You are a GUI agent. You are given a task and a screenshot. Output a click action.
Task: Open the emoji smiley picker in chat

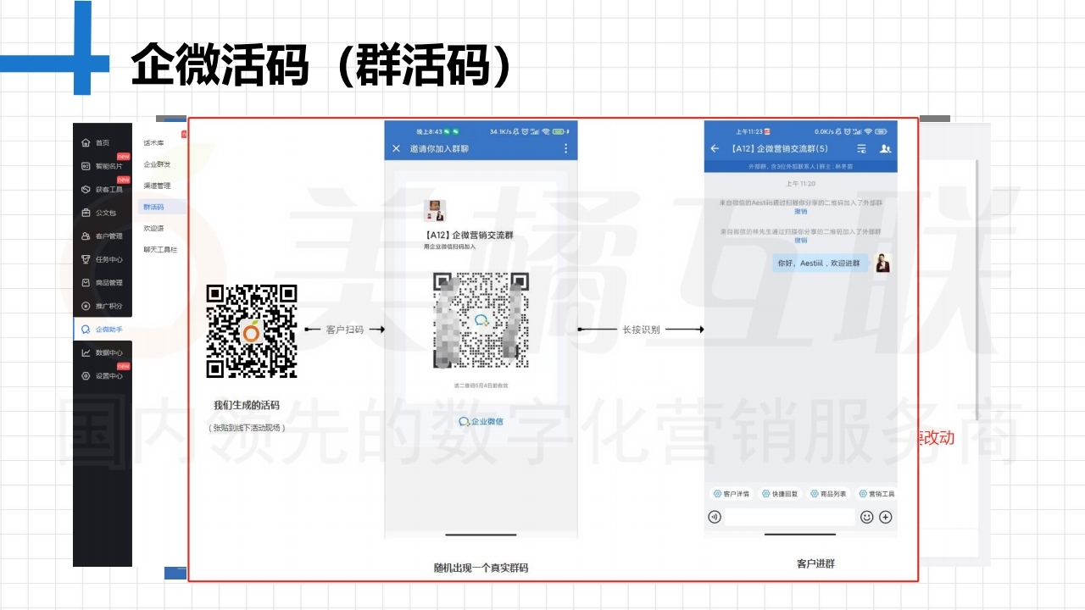[866, 517]
